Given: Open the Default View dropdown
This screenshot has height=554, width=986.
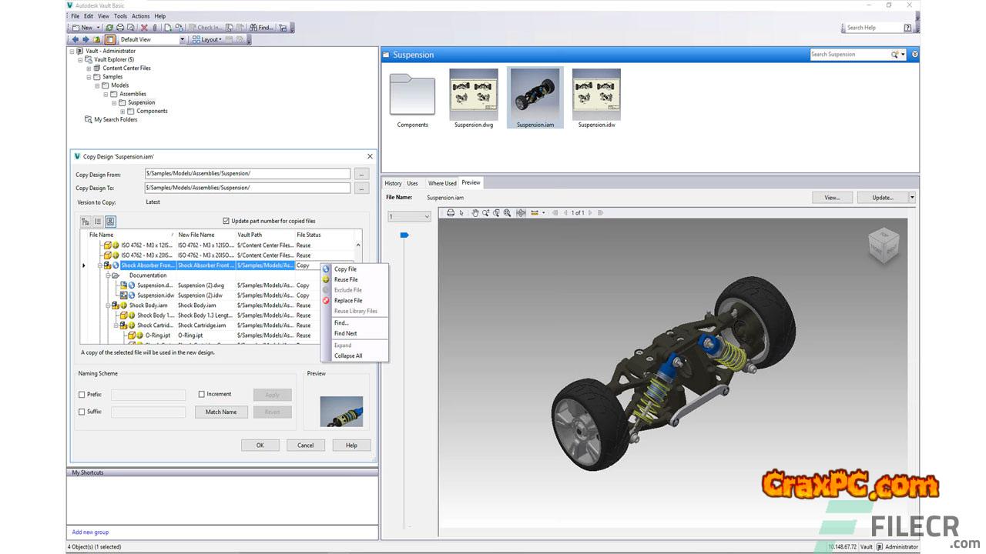Looking at the screenshot, I should point(183,39).
